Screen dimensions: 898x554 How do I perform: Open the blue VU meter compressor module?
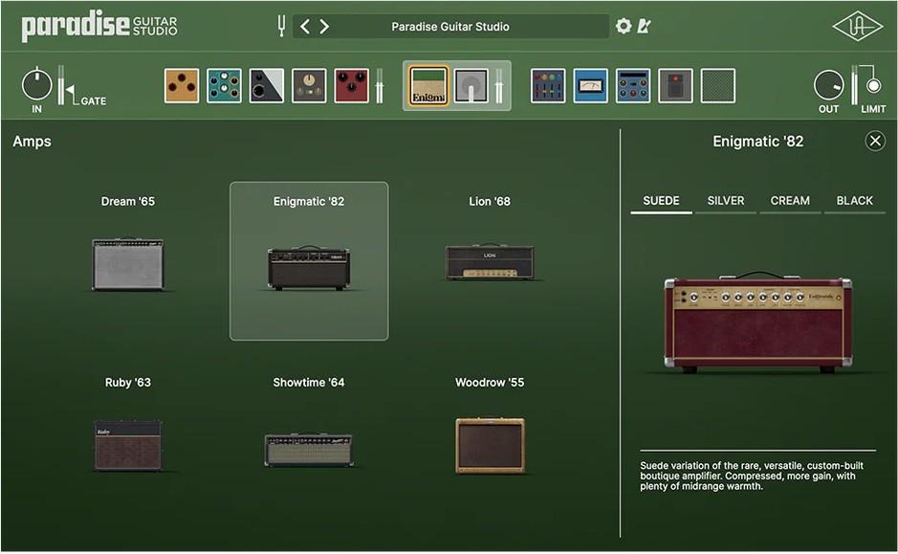[x=590, y=85]
